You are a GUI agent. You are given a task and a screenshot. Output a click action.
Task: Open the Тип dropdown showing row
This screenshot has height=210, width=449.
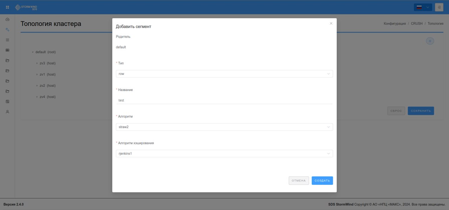(224, 74)
